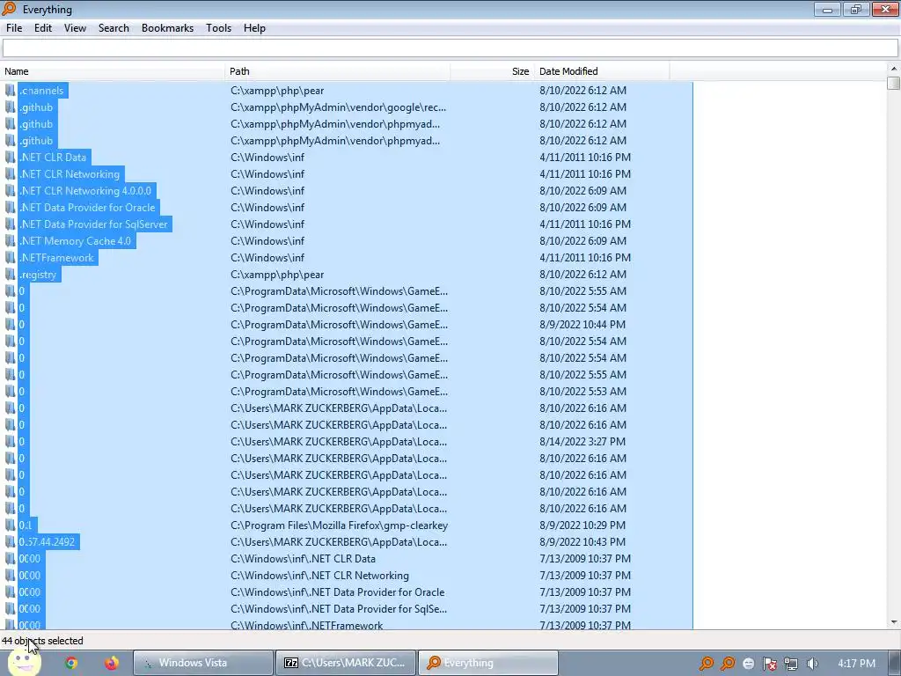Click the folder icon beside .NET CLR Data
Image resolution: width=901 pixels, height=676 pixels.
11,157
